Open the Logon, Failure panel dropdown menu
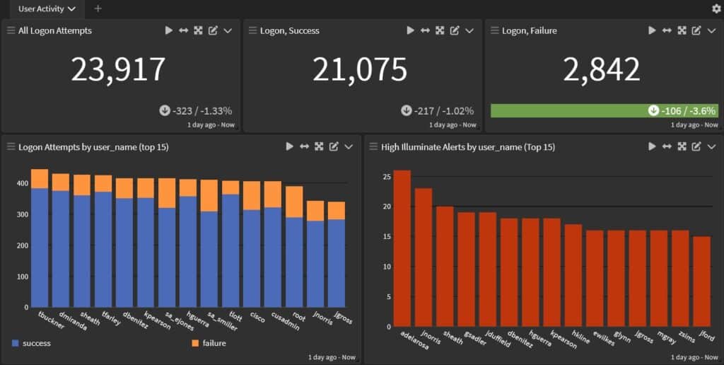The image size is (724, 365). (711, 30)
